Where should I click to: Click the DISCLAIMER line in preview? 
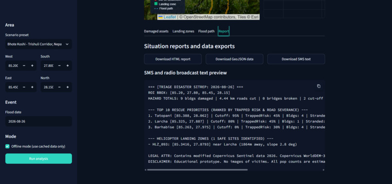tap(236, 162)
